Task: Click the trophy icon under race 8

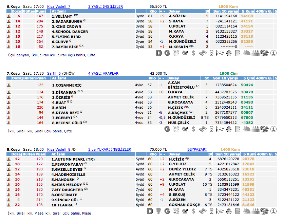Action: 158,211
